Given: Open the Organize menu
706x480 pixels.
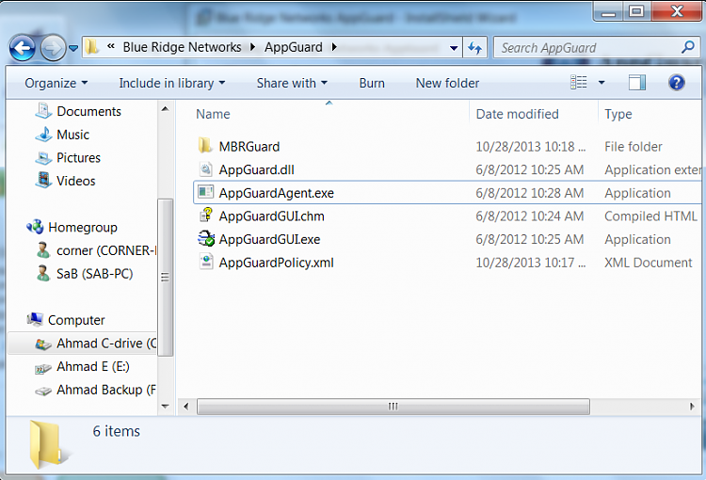Looking at the screenshot, I should tap(56, 84).
